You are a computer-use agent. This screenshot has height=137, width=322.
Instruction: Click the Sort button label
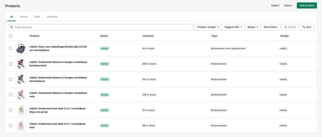point(309,27)
